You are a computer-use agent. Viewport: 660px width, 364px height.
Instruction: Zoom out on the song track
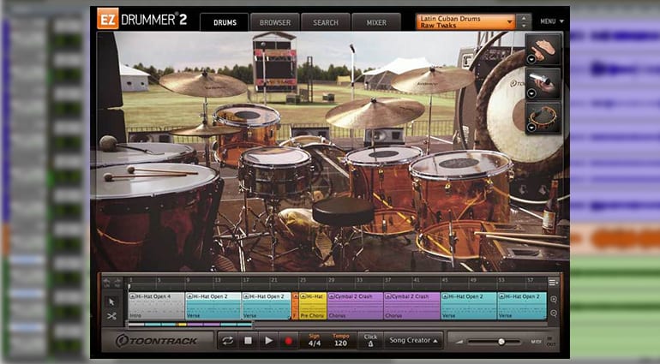[x=554, y=313]
